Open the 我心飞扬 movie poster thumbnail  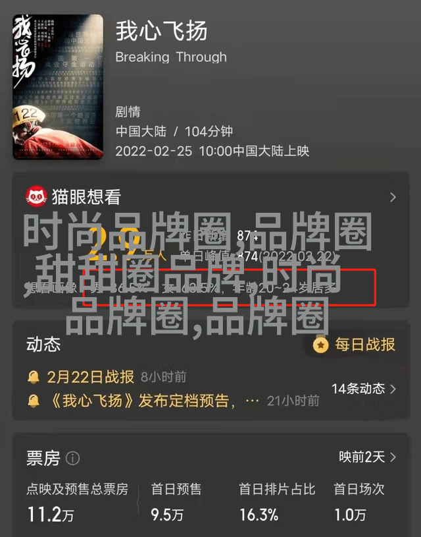(58, 87)
